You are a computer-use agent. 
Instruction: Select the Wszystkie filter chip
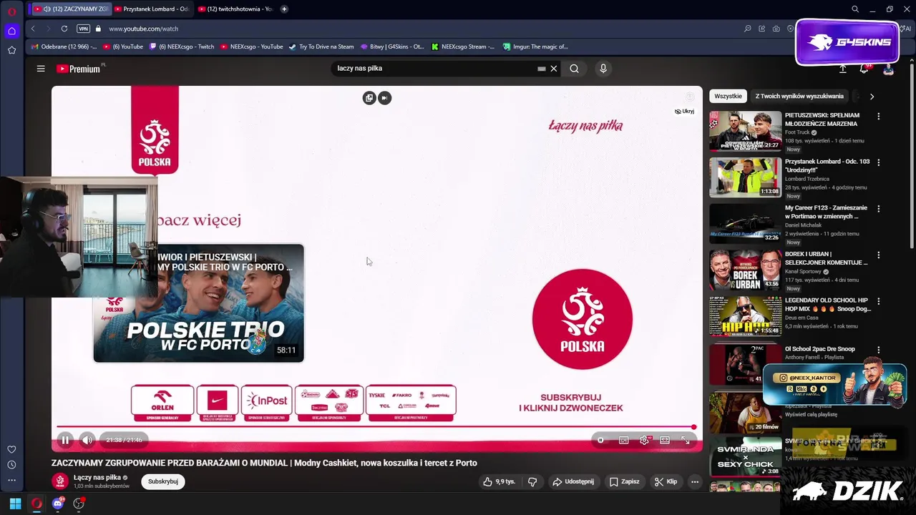click(x=728, y=96)
